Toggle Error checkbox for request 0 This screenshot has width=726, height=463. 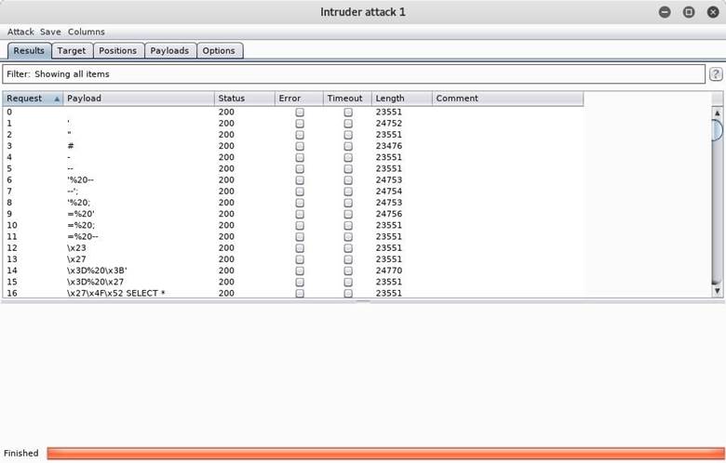pyautogui.click(x=300, y=112)
